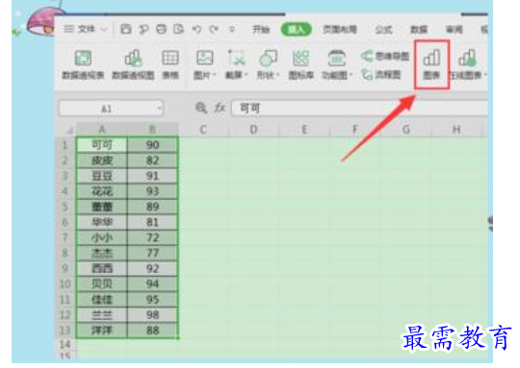Click cell with value 98
The height and width of the screenshot is (368, 520).
[152, 315]
